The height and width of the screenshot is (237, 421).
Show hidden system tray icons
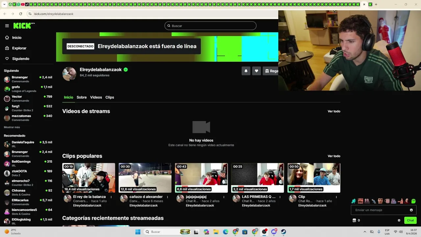click(x=364, y=232)
